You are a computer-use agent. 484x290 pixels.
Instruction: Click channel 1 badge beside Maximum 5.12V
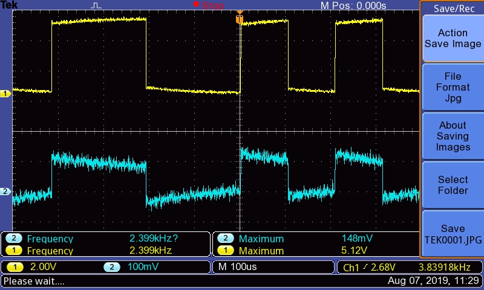click(x=226, y=251)
